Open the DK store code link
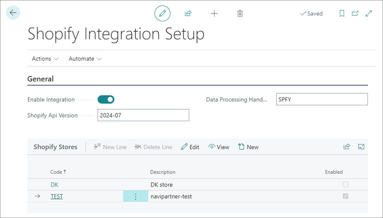The width and height of the screenshot is (383, 218). 55,185
